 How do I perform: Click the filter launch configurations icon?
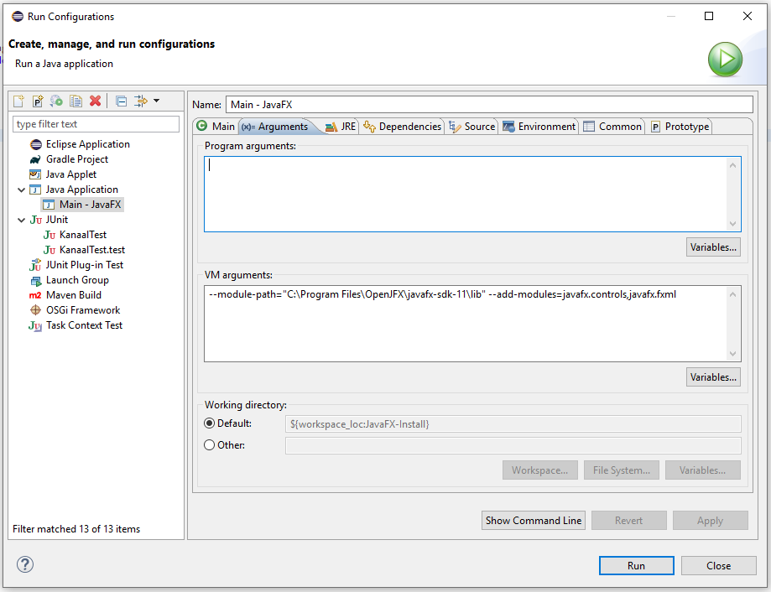[140, 101]
